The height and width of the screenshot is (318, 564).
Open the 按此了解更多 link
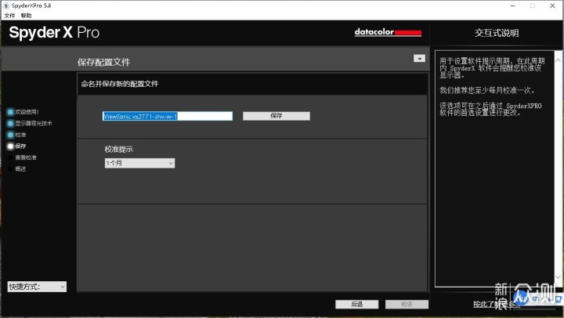coord(497,305)
